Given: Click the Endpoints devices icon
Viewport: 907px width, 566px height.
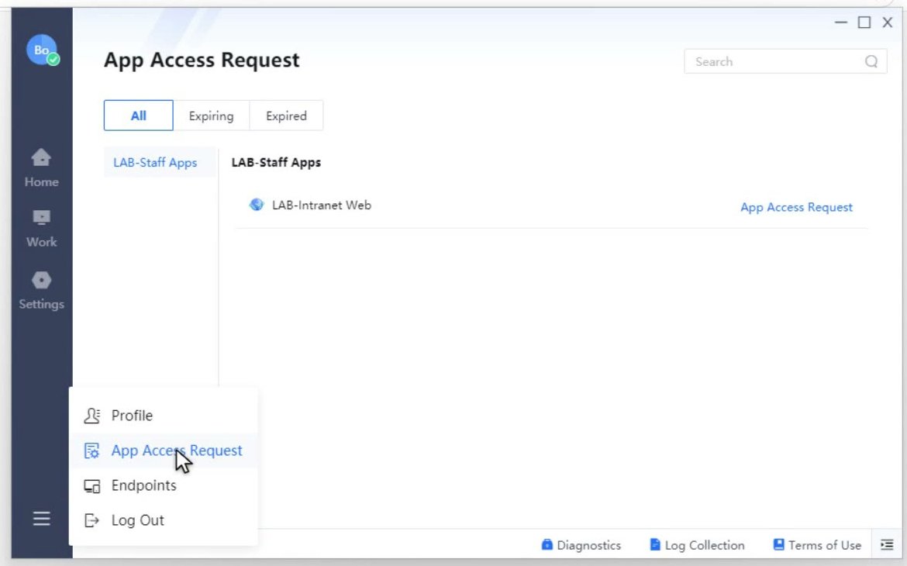Looking at the screenshot, I should 92,486.
